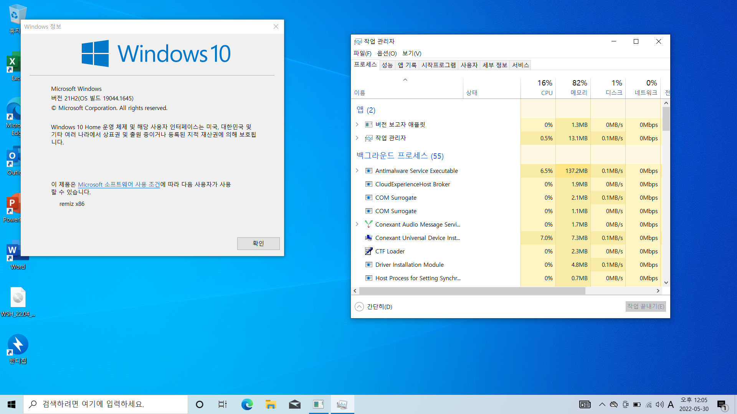
Task: Open the notification action center
Action: (722, 404)
